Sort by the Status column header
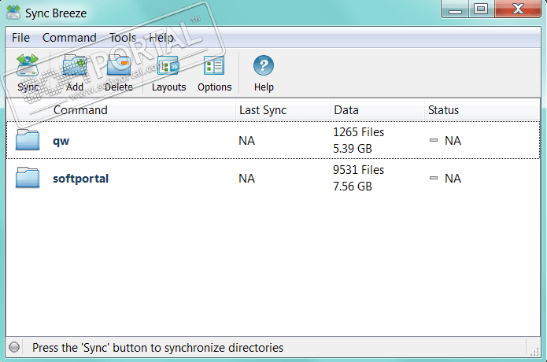The height and width of the screenshot is (362, 547). pos(482,110)
